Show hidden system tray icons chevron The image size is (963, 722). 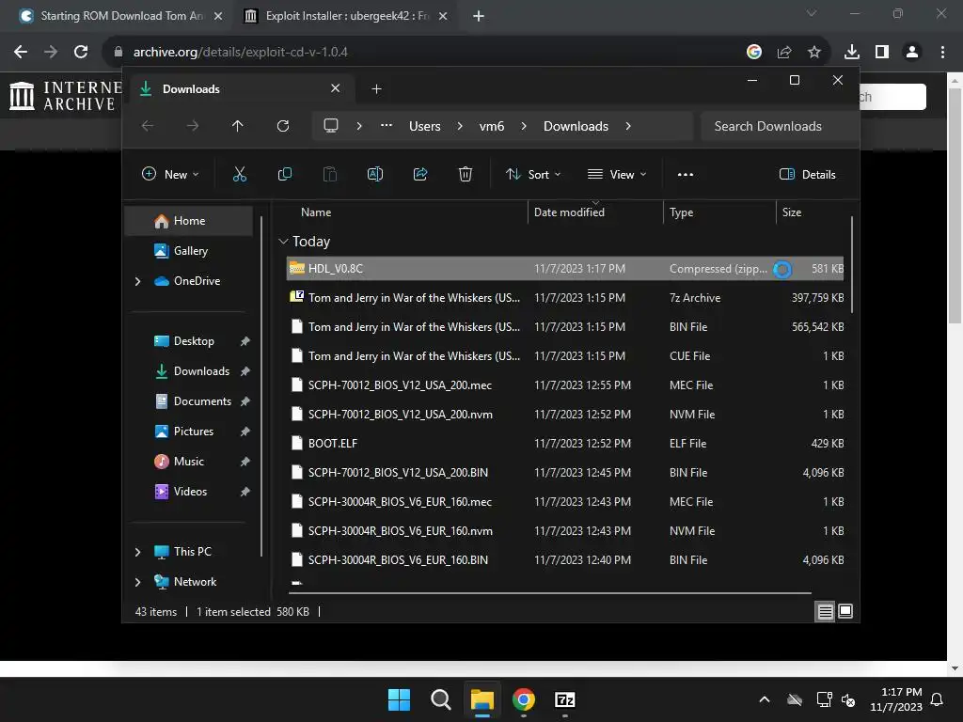click(765, 699)
